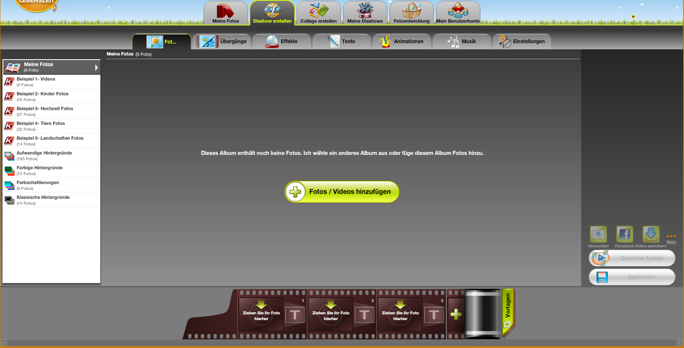This screenshot has width=684, height=348.
Task: Go to the Meine Diashows tab
Action: [365, 13]
